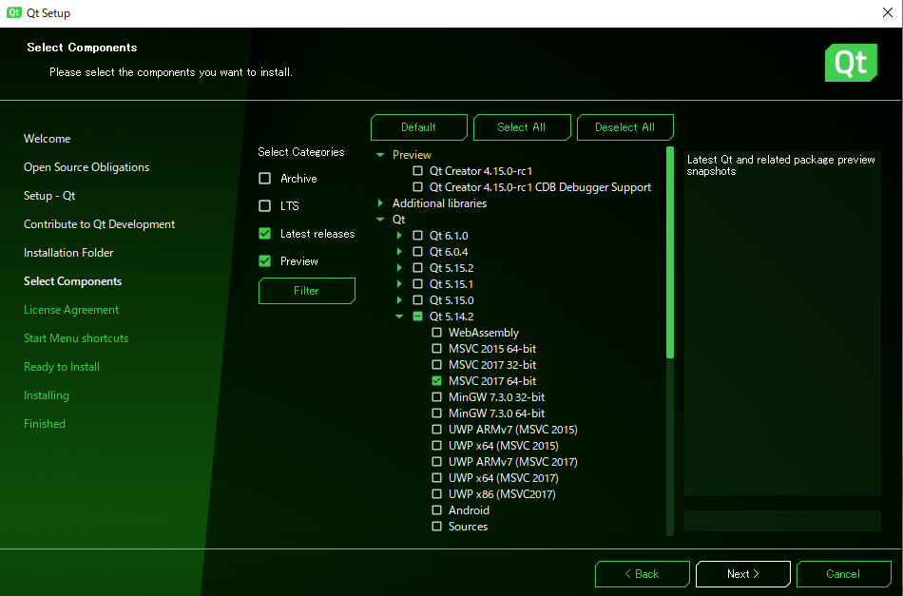903x596 pixels.
Task: Click the component tree scrollbar thumb
Action: [670, 252]
